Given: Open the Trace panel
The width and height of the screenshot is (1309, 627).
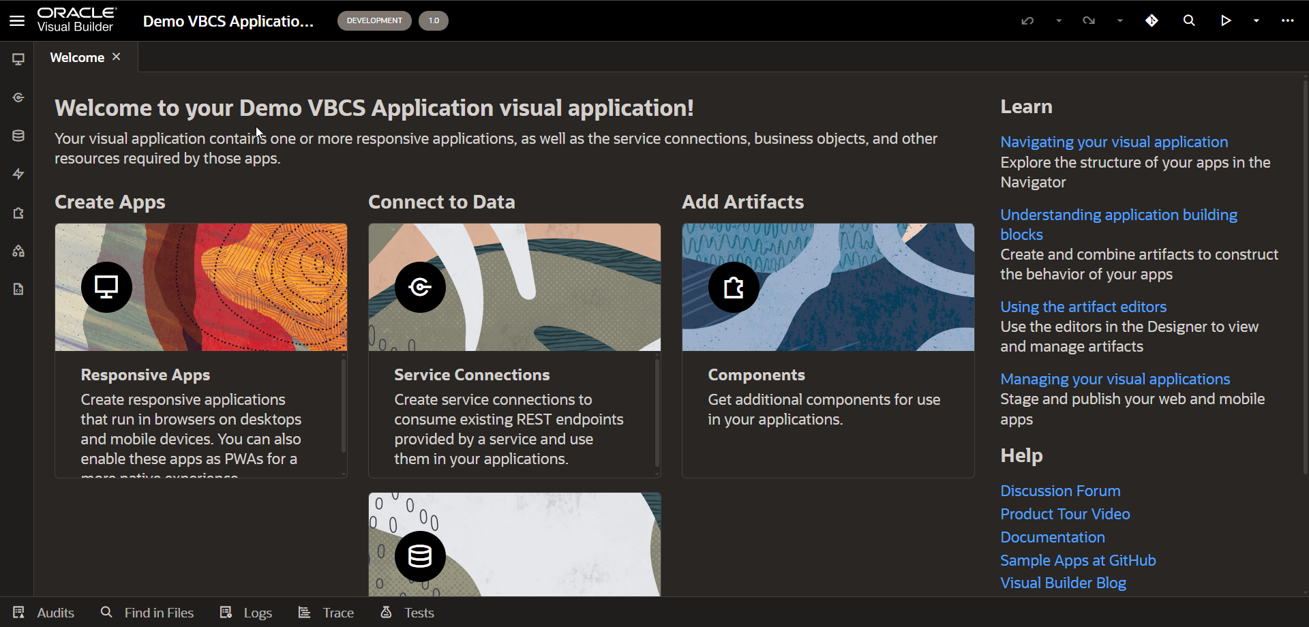Looking at the screenshot, I should pos(326,613).
